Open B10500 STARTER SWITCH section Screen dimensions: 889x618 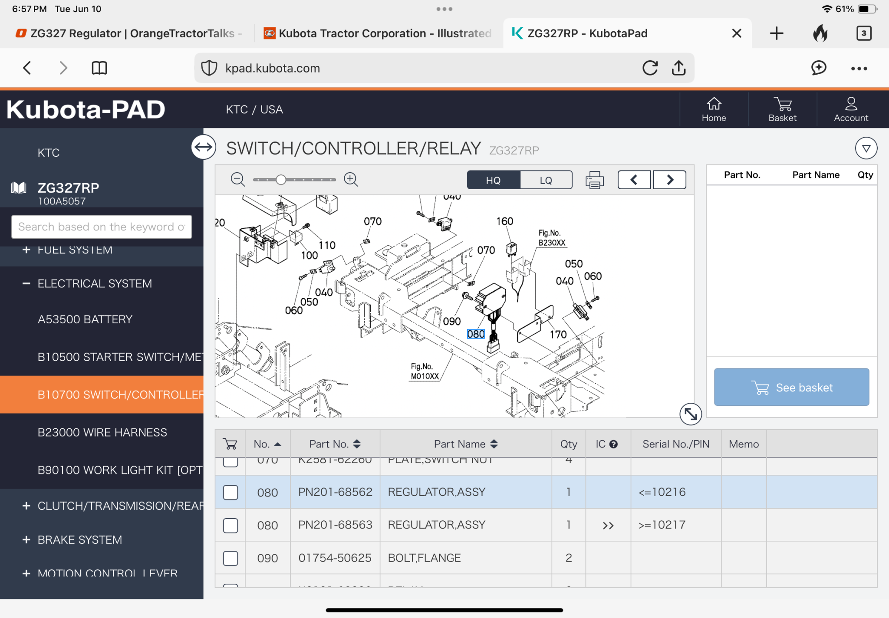120,357
